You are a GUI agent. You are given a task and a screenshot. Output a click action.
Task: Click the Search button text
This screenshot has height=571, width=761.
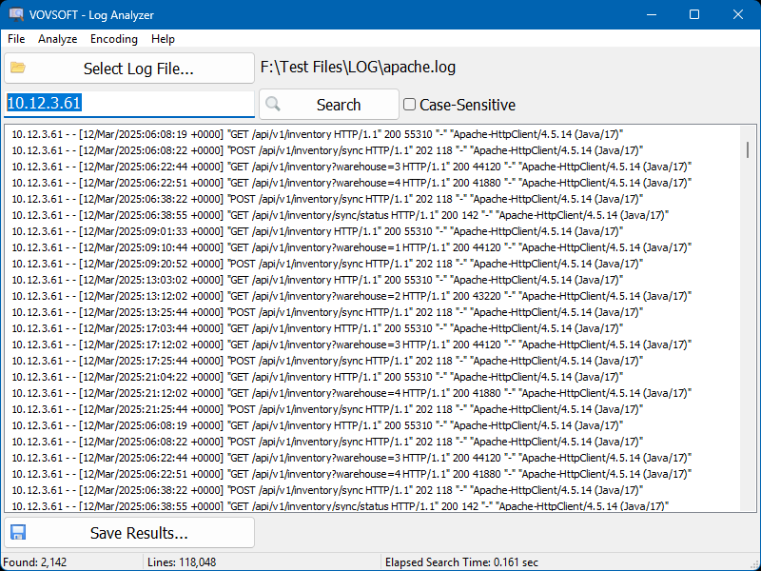coord(339,105)
